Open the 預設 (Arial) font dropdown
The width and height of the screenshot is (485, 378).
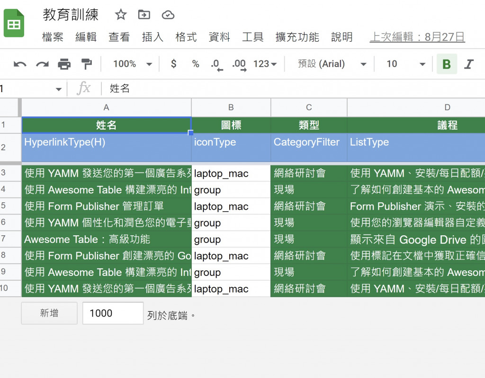[332, 64]
